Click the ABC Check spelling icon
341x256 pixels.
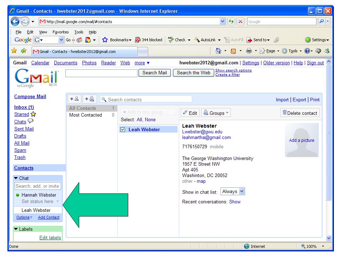pos(171,39)
